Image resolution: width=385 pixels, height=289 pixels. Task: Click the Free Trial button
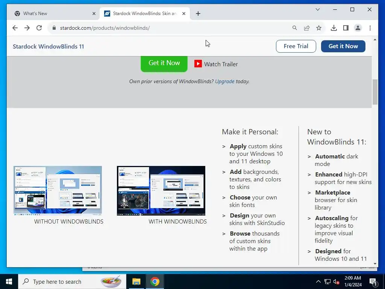tap(296, 46)
